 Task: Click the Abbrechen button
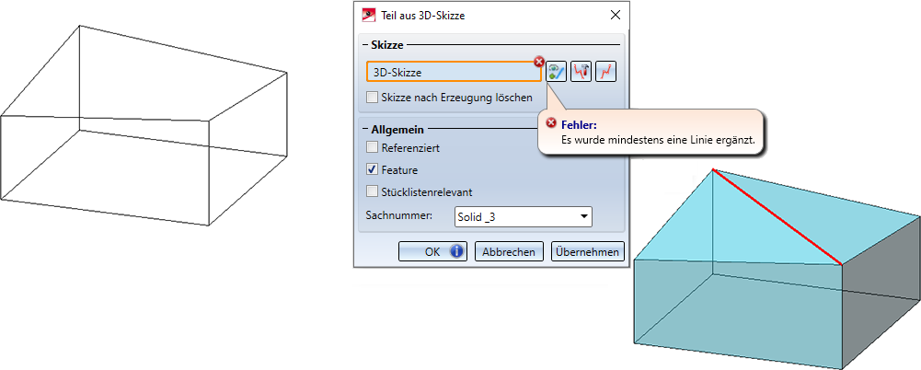point(509,251)
